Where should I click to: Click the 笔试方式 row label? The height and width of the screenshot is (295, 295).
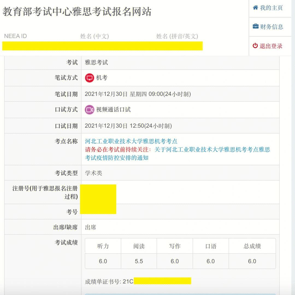pos(66,78)
